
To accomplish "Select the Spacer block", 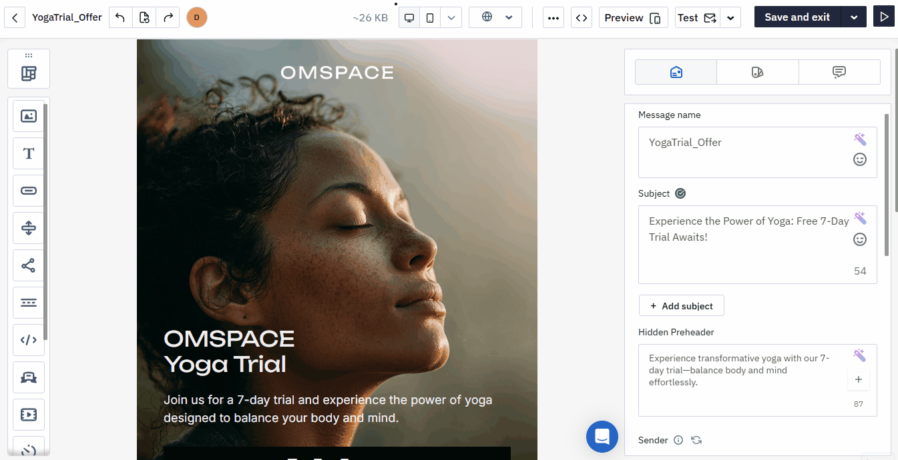I will [29, 228].
